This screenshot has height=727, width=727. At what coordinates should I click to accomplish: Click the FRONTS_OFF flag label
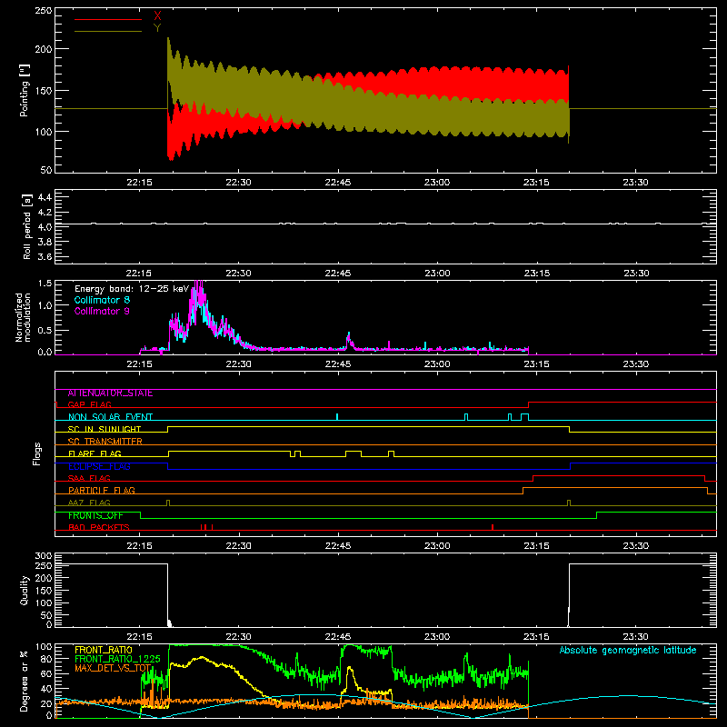coord(95,515)
